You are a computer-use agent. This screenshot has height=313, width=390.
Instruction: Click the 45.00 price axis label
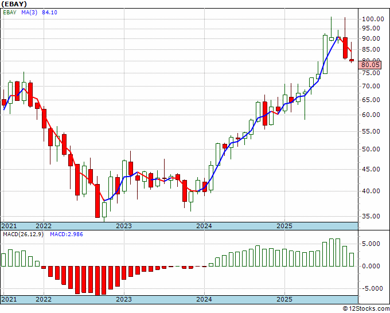coord(372,169)
